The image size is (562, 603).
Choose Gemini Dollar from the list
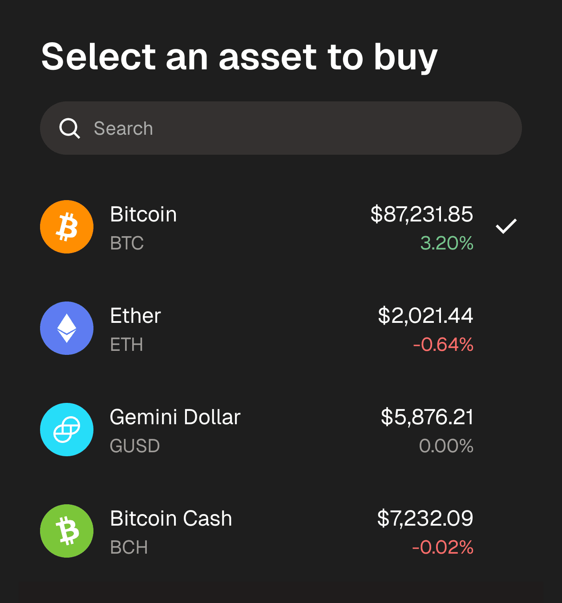point(175,418)
